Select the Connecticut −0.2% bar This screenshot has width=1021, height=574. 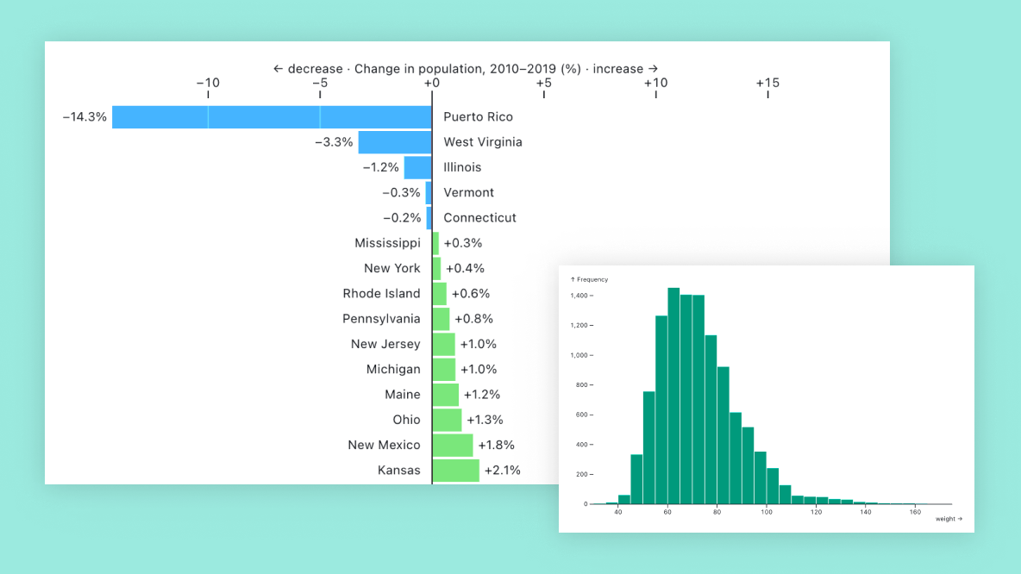(427, 217)
